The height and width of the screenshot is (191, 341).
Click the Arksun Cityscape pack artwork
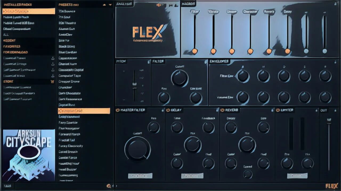[29, 155]
